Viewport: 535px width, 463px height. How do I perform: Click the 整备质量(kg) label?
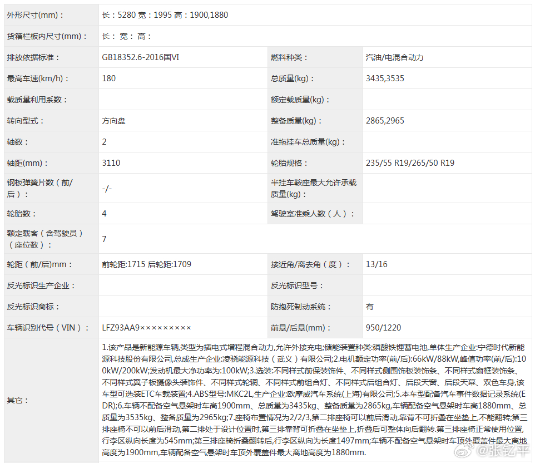click(296, 121)
